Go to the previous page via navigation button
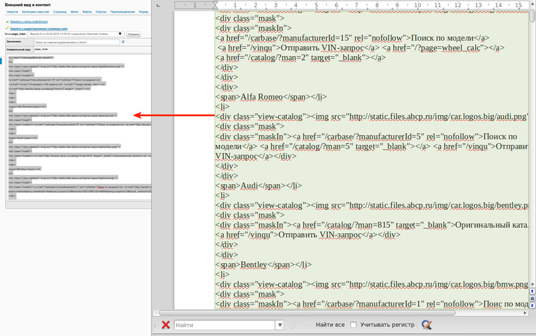536x336 pixels. pyautogui.click(x=532, y=291)
